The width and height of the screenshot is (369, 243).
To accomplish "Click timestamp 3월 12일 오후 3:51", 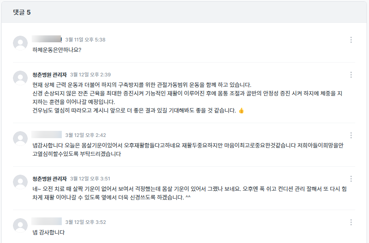I will (90, 179).
